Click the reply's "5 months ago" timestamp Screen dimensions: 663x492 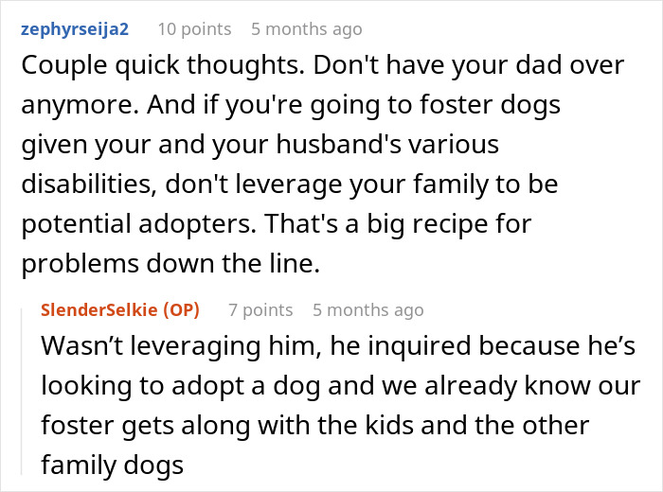[x=367, y=310]
